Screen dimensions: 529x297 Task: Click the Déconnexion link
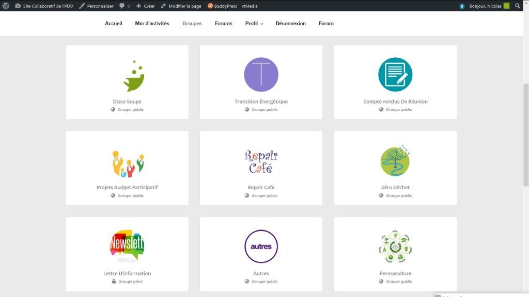pos(290,24)
